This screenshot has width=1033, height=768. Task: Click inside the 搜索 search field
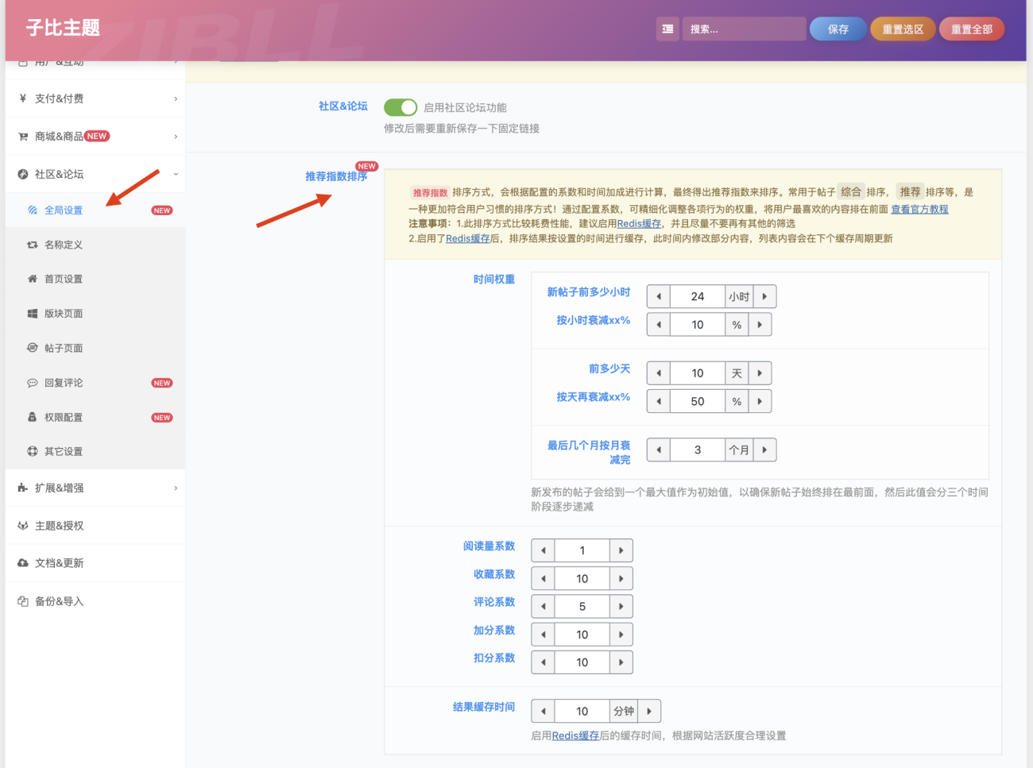pos(744,29)
